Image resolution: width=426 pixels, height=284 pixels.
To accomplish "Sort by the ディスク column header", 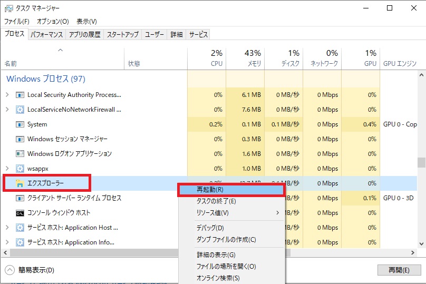I will (x=284, y=58).
